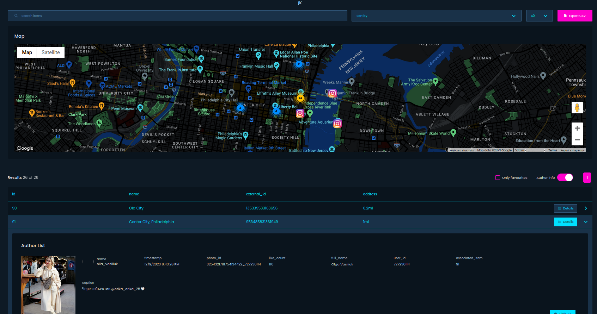
Task: Tick the Only favourites checkbox
Action: [498, 178]
